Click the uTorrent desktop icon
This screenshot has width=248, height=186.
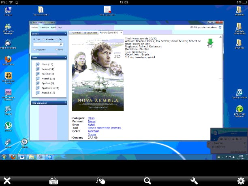point(8,127)
